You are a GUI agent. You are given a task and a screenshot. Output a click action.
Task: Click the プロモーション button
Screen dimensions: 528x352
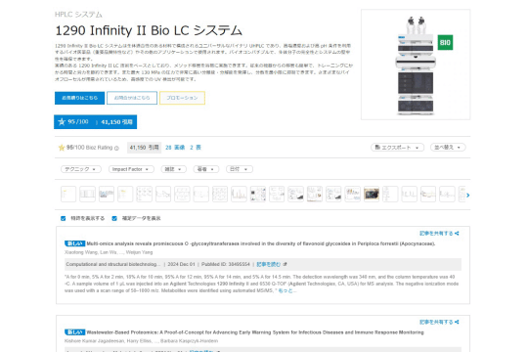(182, 98)
